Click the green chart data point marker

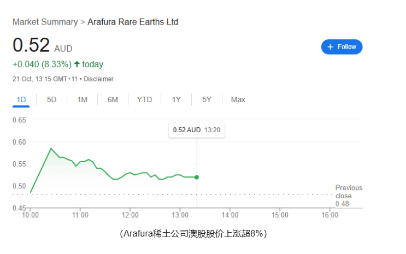pyautogui.click(x=197, y=177)
